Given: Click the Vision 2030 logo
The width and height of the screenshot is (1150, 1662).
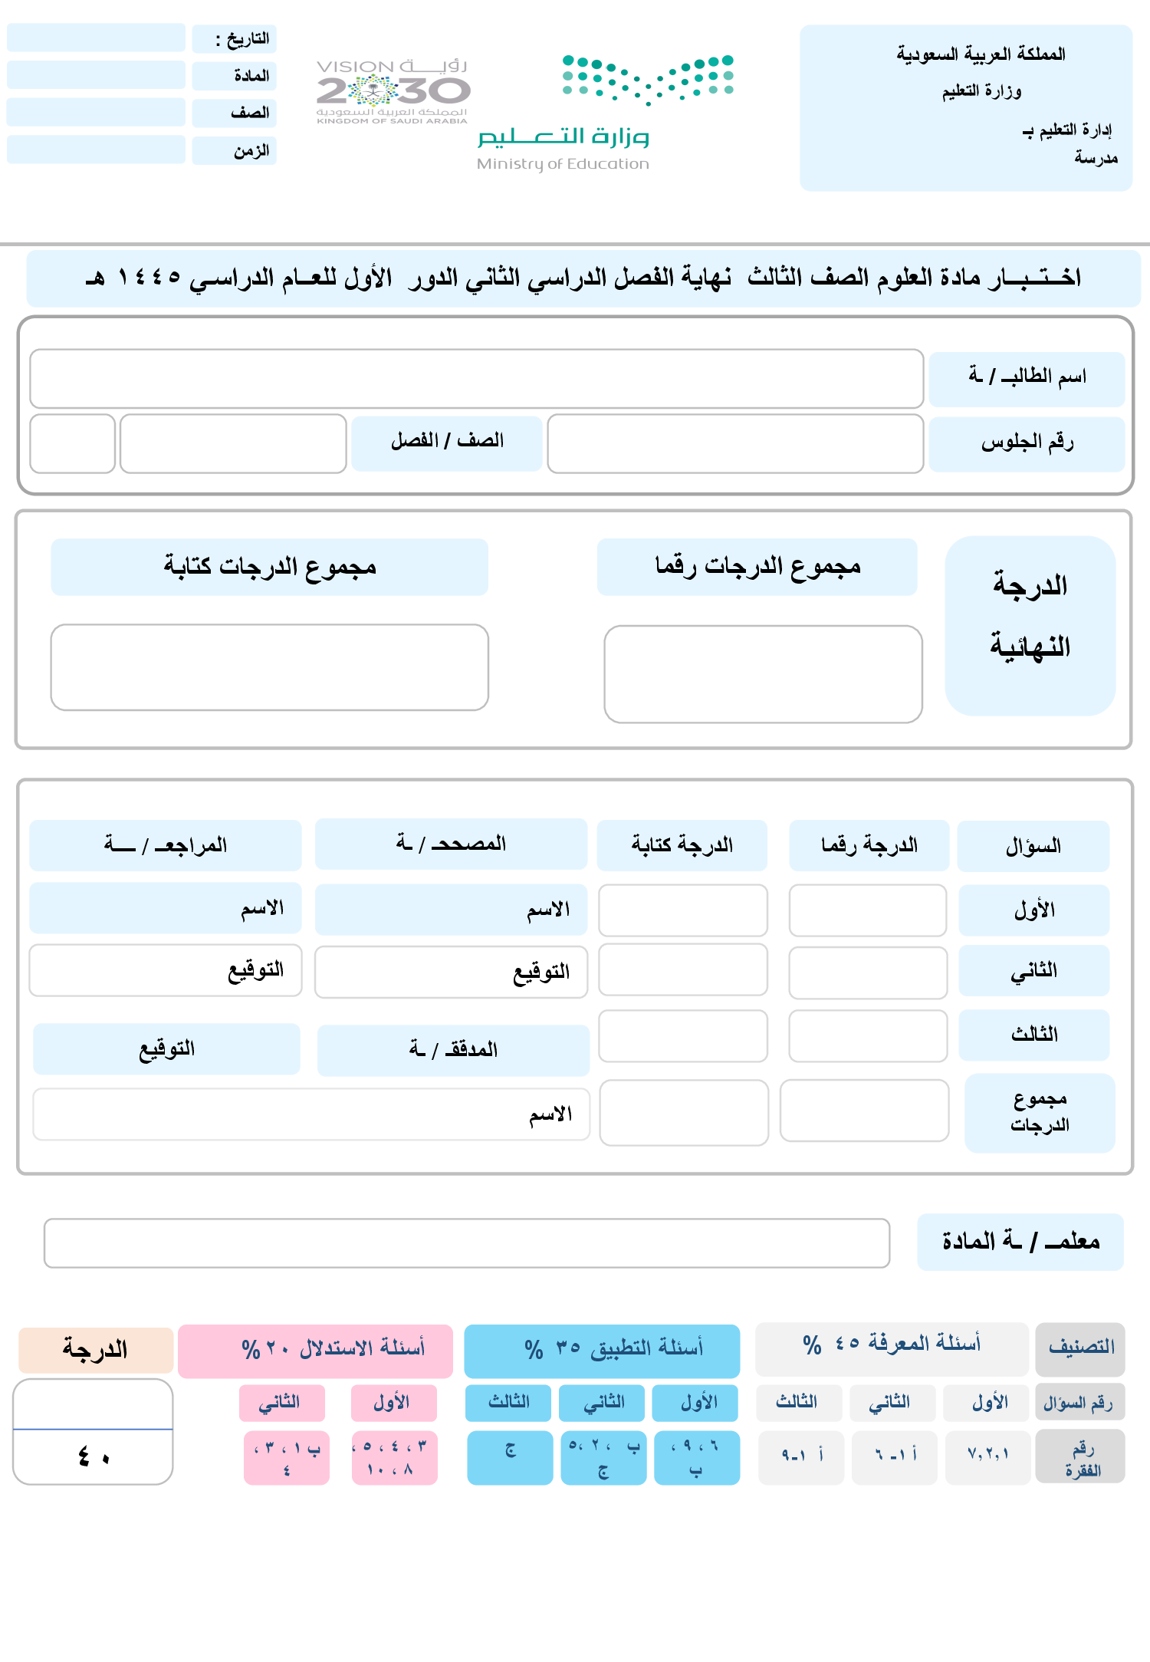Looking at the screenshot, I should 392,91.
